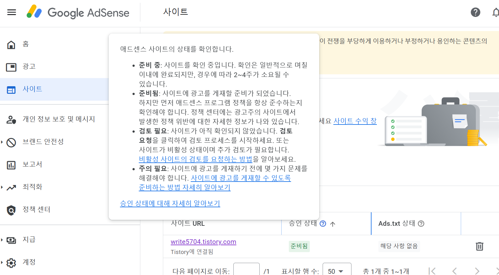Screen dimensions: 499x275
Task: Click the sort arrow next to 승인 상태
Action: click(333, 224)
